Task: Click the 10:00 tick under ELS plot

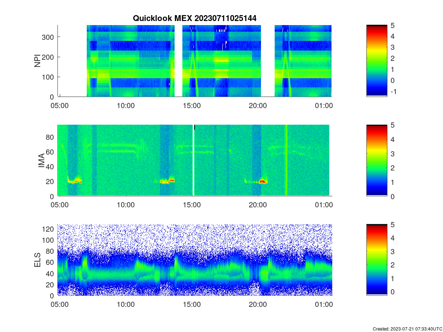Action: point(126,305)
